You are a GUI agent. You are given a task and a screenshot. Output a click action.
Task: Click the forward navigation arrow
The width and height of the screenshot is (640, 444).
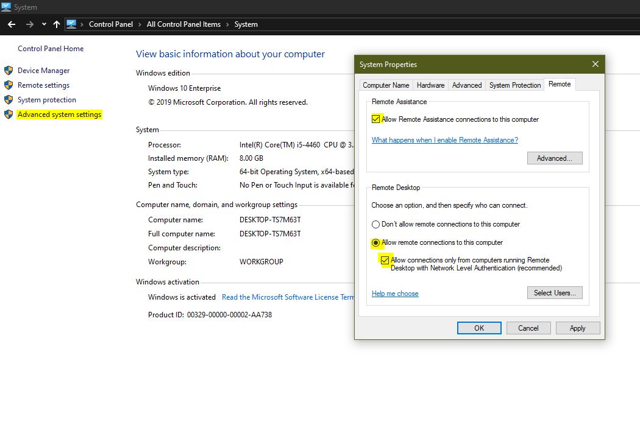pyautogui.click(x=28, y=24)
